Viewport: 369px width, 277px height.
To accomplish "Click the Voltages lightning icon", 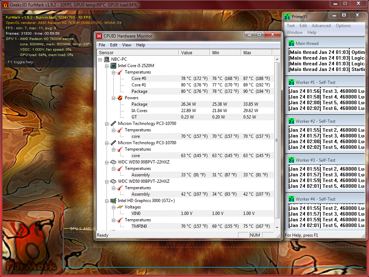I will [x=120, y=207].
